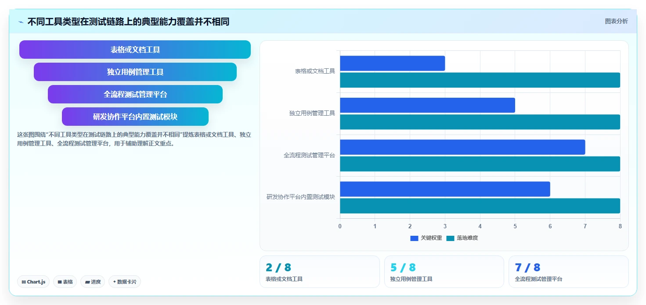Image resolution: width=646 pixels, height=305 pixels.
Task: Click the 表格或文档工具 y-axis label
Action: 315,71
